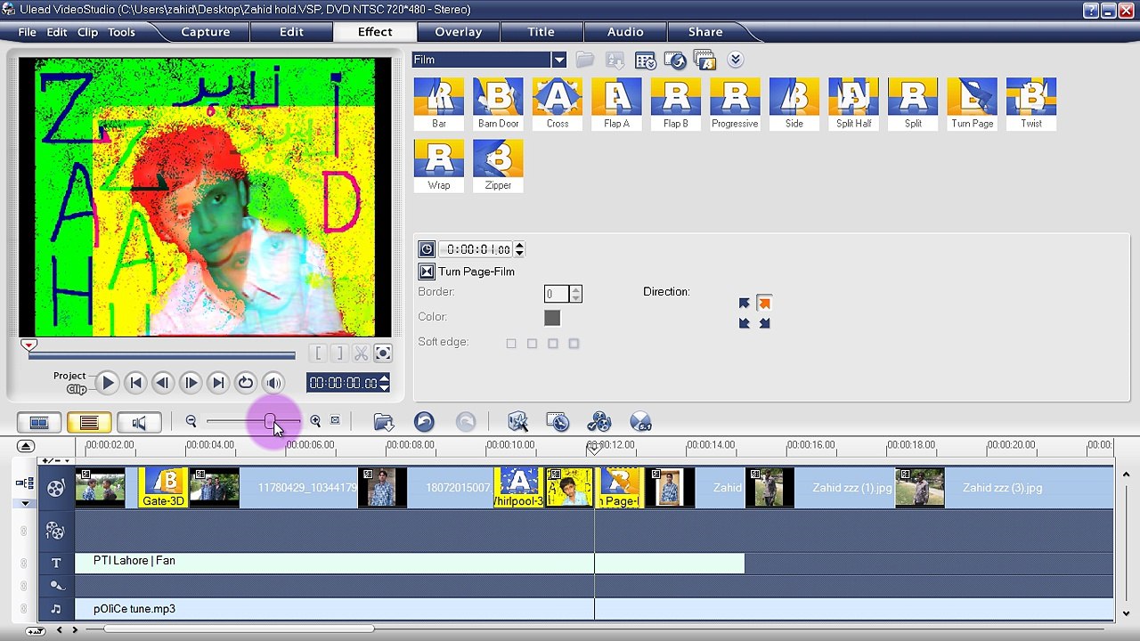
Task: Switch to Audio view
Action: [139, 423]
